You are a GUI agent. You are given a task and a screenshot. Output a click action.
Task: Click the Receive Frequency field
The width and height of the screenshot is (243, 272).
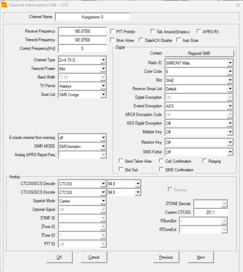(82, 31)
